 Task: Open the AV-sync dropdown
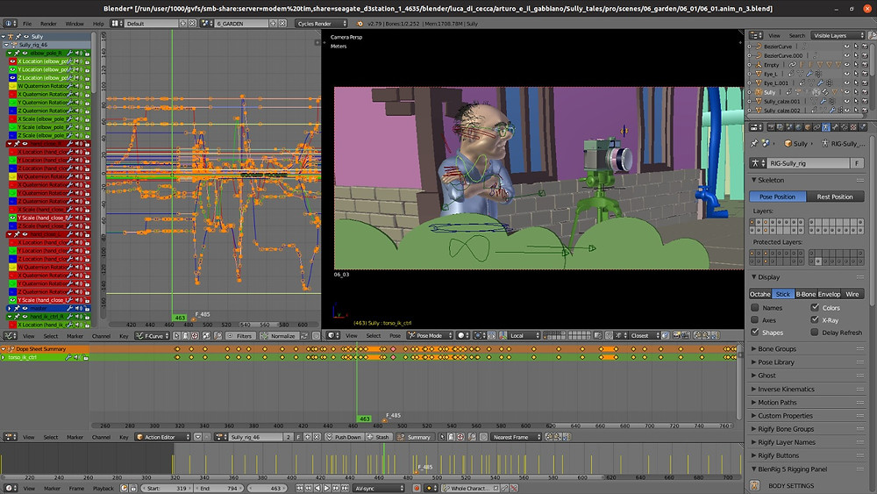point(379,489)
